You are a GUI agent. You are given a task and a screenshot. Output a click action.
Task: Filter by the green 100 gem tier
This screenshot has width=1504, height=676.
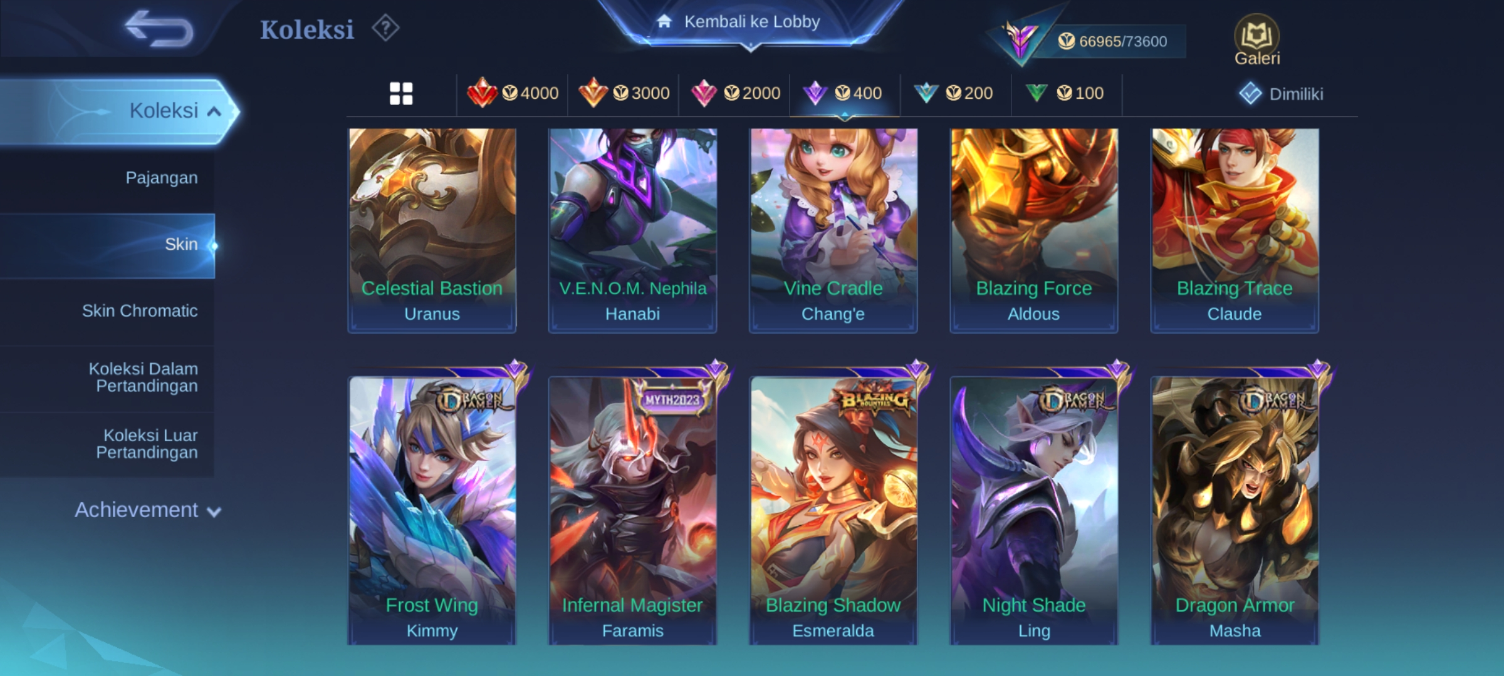pyautogui.click(x=1064, y=93)
